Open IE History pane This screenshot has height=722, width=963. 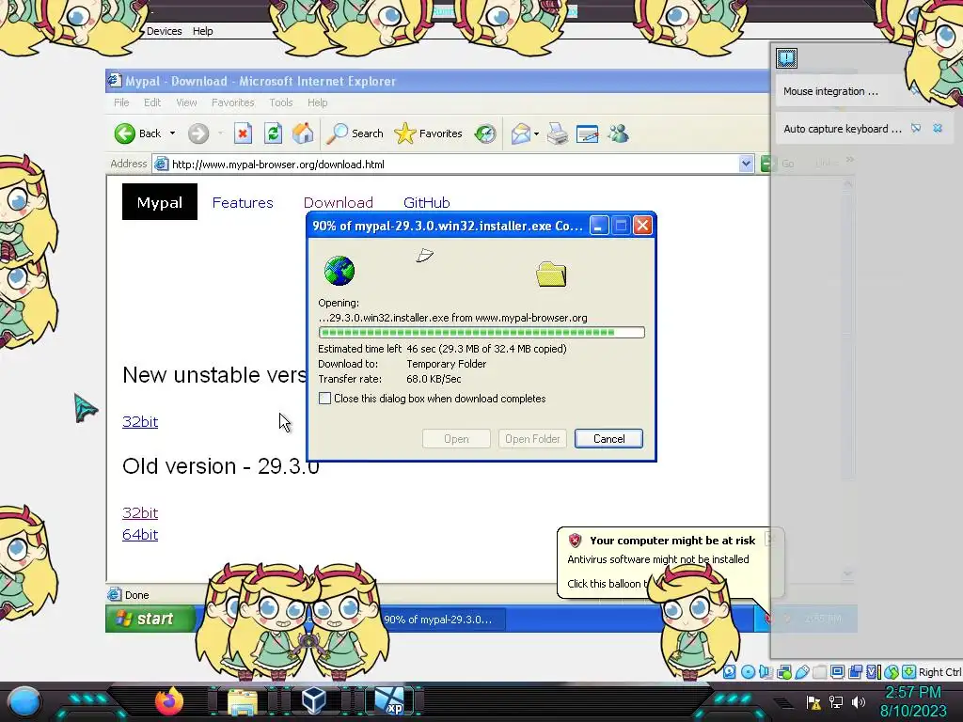click(485, 133)
